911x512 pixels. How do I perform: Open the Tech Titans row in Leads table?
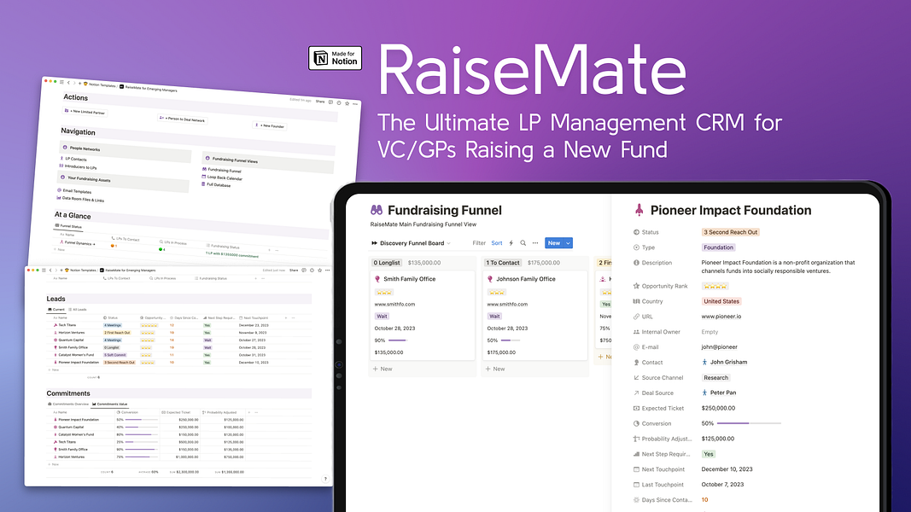[67, 325]
